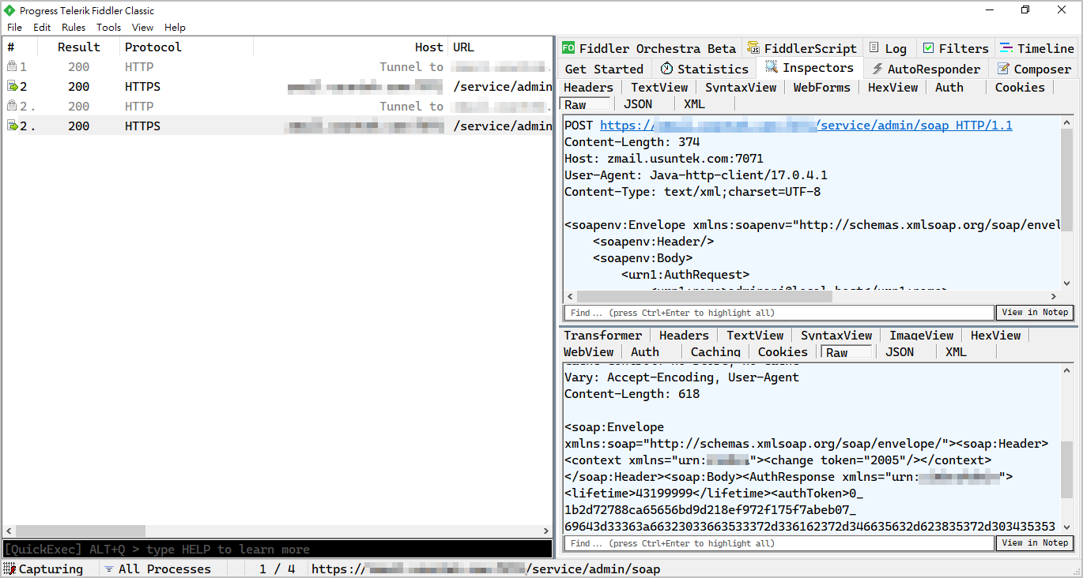
Task: Select the request HexView tab
Action: click(x=892, y=88)
